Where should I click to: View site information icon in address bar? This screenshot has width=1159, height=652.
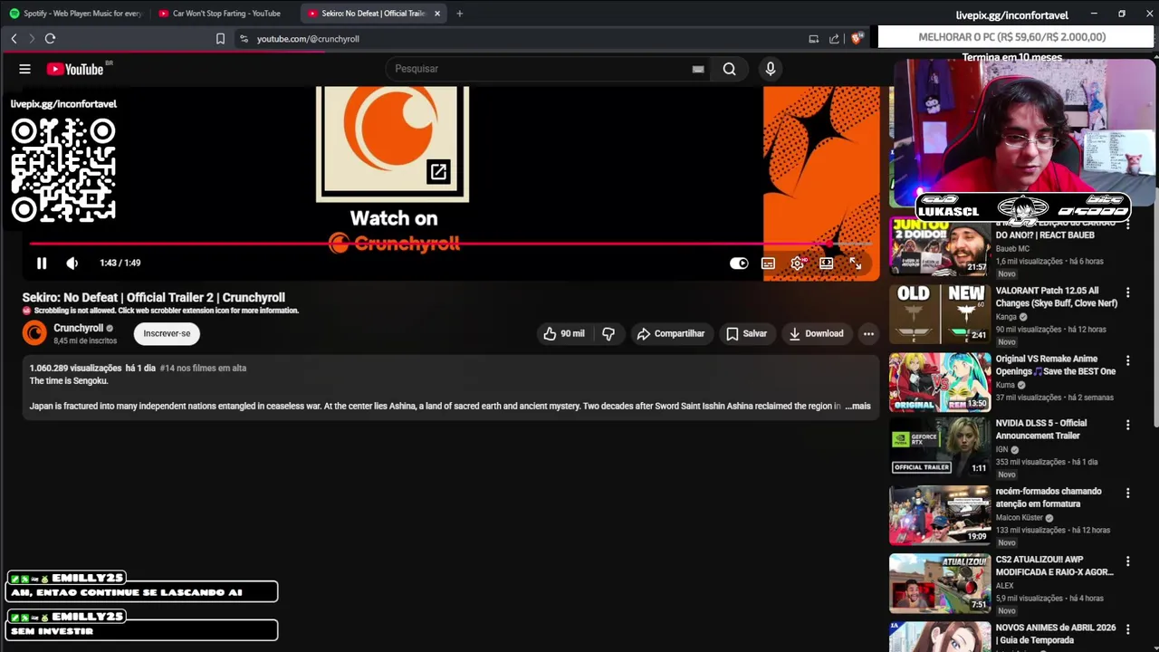pyautogui.click(x=244, y=39)
